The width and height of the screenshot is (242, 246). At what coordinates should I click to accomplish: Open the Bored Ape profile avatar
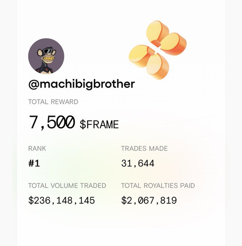coord(46,56)
